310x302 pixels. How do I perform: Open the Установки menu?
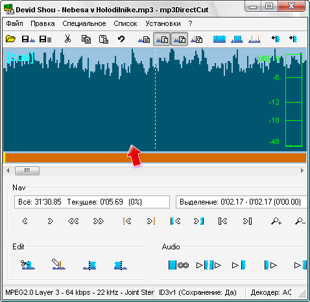(x=163, y=23)
